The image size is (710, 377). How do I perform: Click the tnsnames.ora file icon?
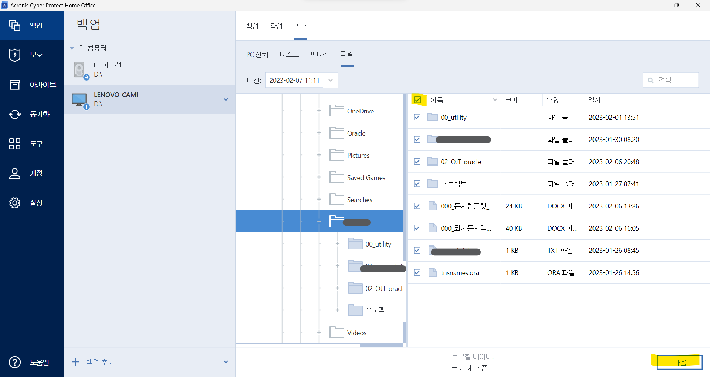(432, 272)
